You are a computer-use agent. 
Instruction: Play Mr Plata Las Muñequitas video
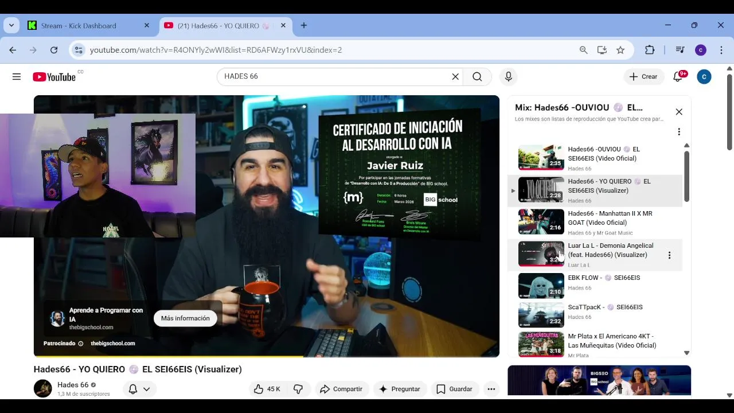[541, 345]
